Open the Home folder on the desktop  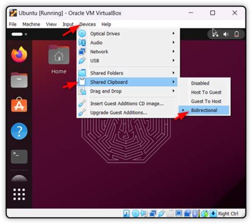click(x=59, y=59)
